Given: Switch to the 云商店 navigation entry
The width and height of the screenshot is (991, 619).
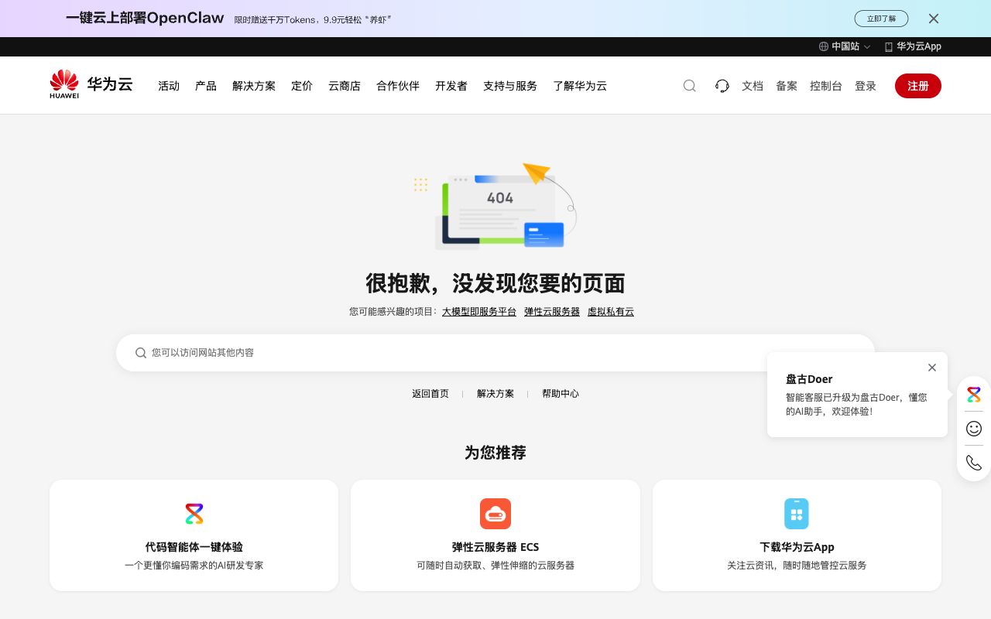Looking at the screenshot, I should point(344,86).
